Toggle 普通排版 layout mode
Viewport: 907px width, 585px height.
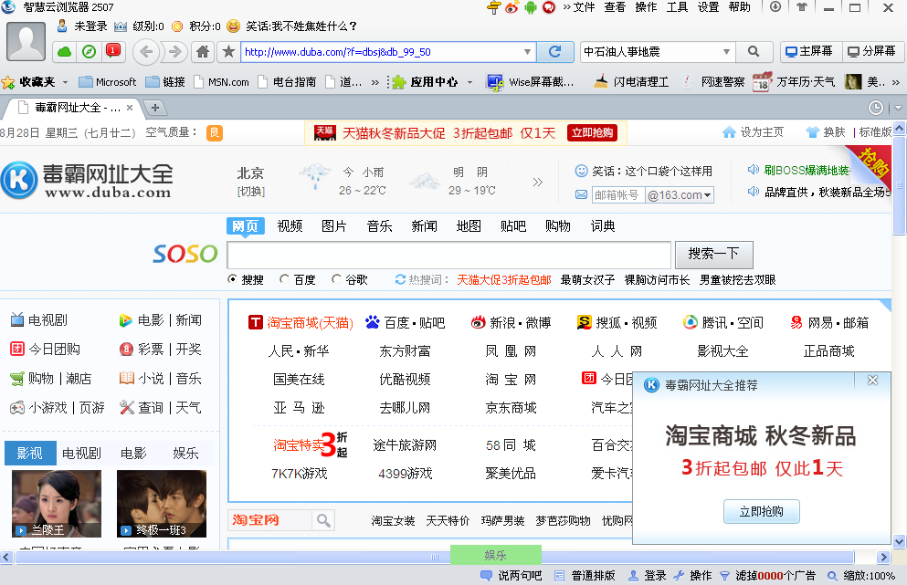click(585, 576)
